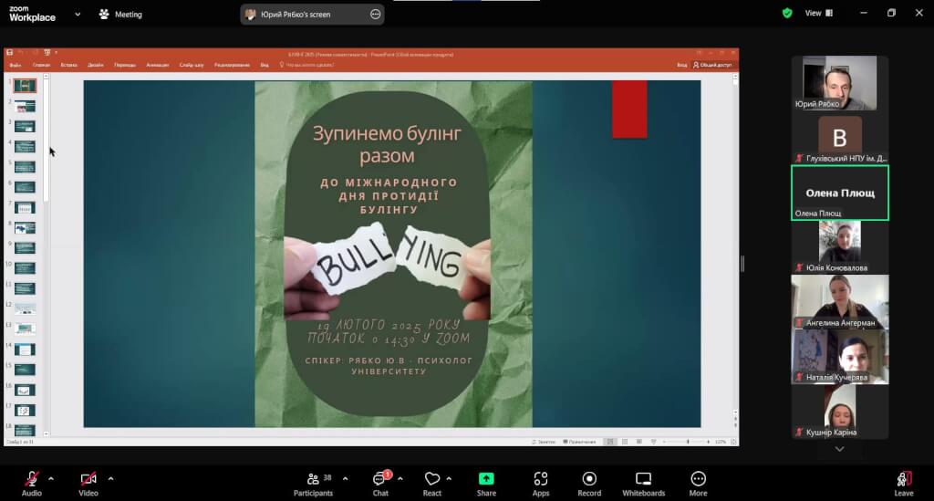The width and height of the screenshot is (934, 501).
Task: Open the Apps panel
Action: pos(541,482)
